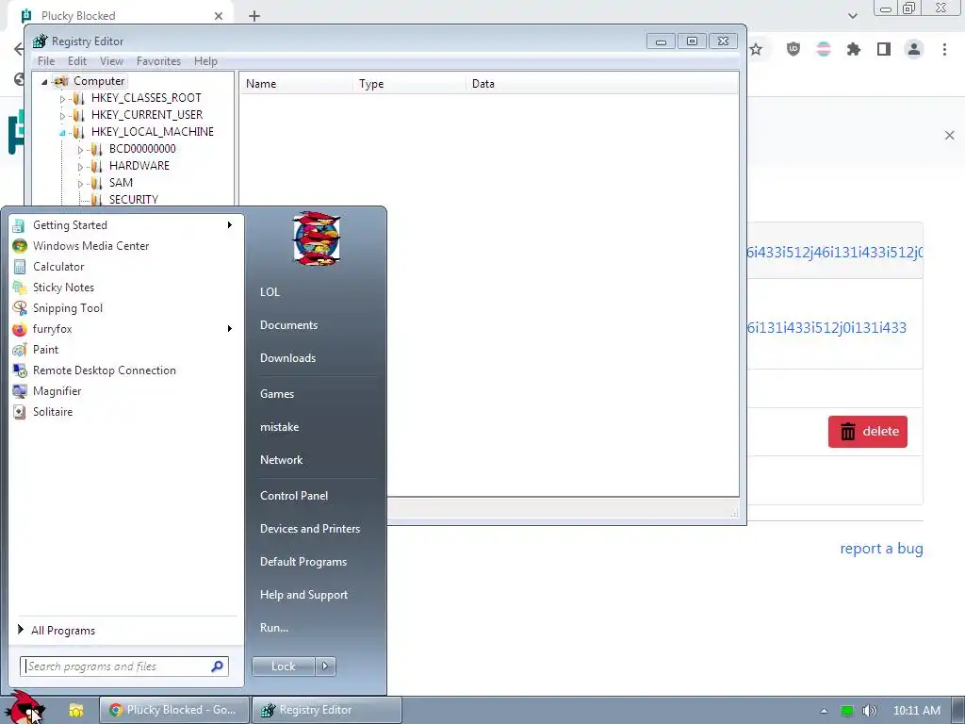Click the Name column header
The width and height of the screenshot is (965, 724).
296,84
